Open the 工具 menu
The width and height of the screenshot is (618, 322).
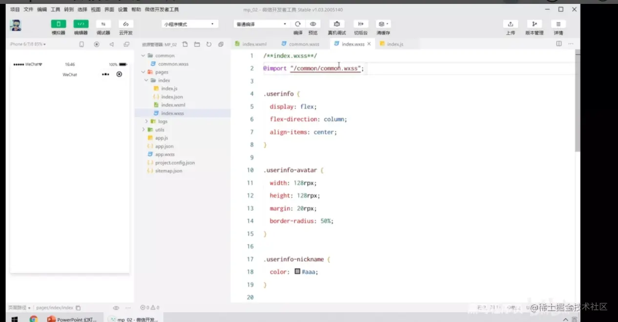coord(56,9)
